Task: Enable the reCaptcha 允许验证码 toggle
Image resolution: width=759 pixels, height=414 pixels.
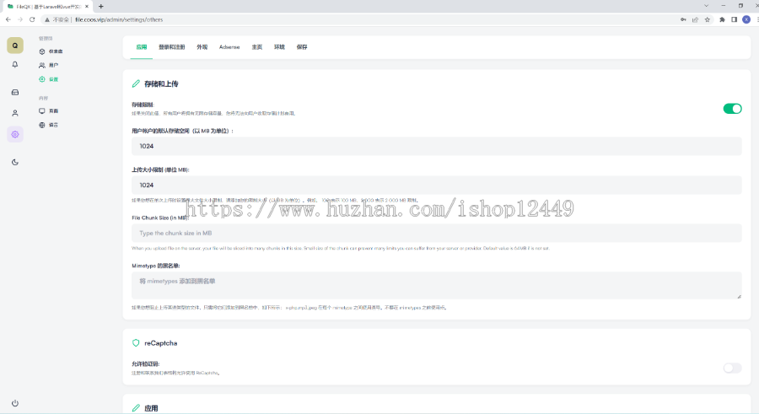Action: click(732, 368)
